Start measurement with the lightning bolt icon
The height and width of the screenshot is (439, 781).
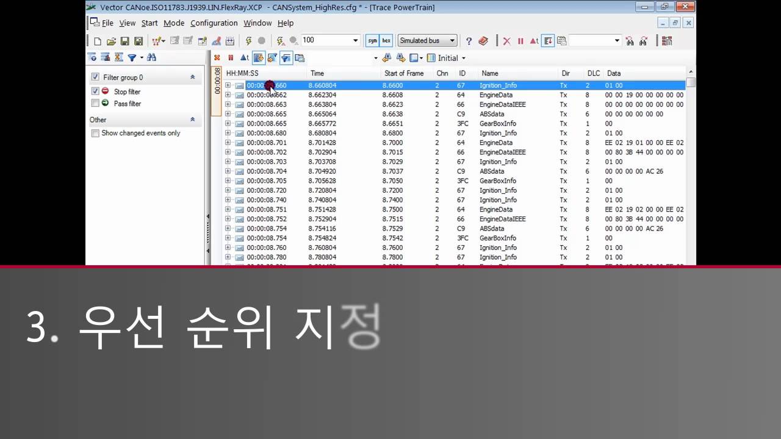tap(248, 41)
